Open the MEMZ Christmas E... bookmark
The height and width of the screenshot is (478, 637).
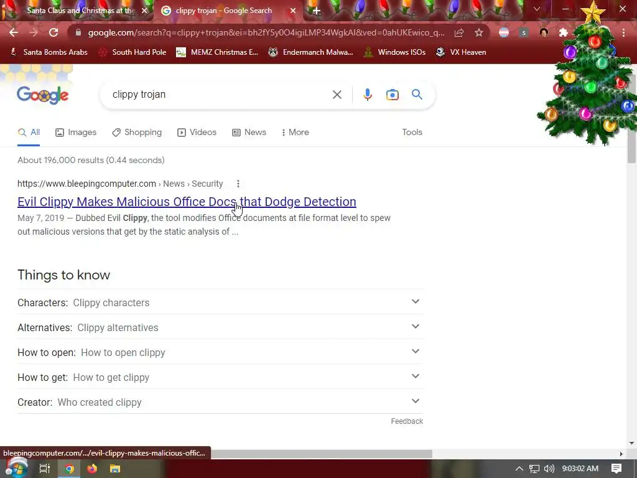tap(217, 52)
